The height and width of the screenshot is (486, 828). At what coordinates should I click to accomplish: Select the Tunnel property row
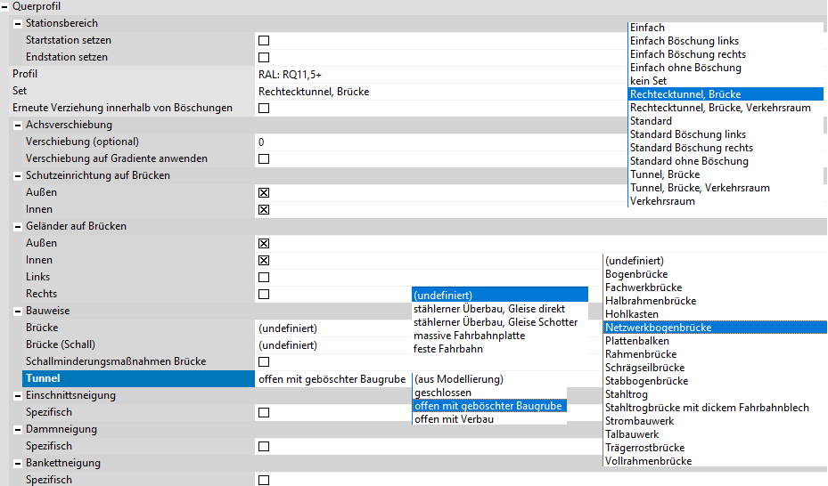click(x=134, y=379)
